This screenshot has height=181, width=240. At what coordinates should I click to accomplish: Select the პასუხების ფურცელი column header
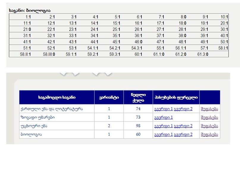[176, 97]
